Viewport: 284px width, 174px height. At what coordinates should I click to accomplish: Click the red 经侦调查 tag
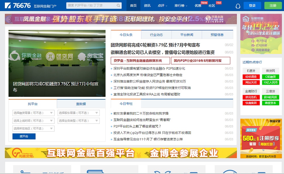coord(251,77)
